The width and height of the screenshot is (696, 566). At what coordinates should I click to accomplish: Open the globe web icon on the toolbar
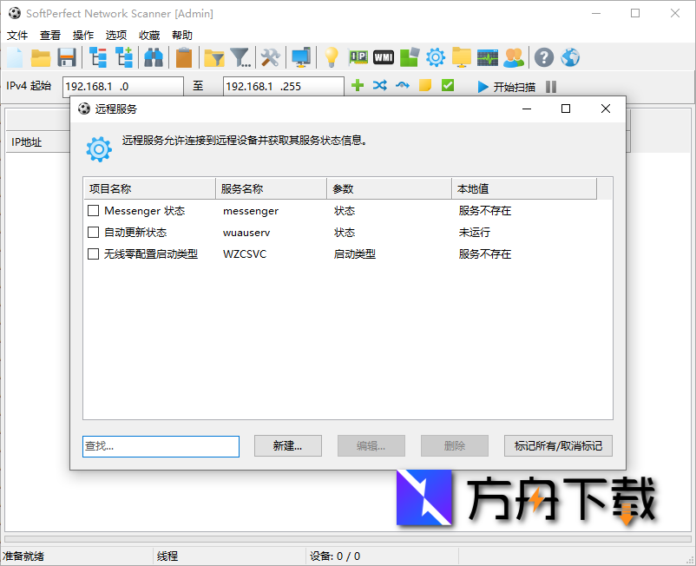pos(570,57)
